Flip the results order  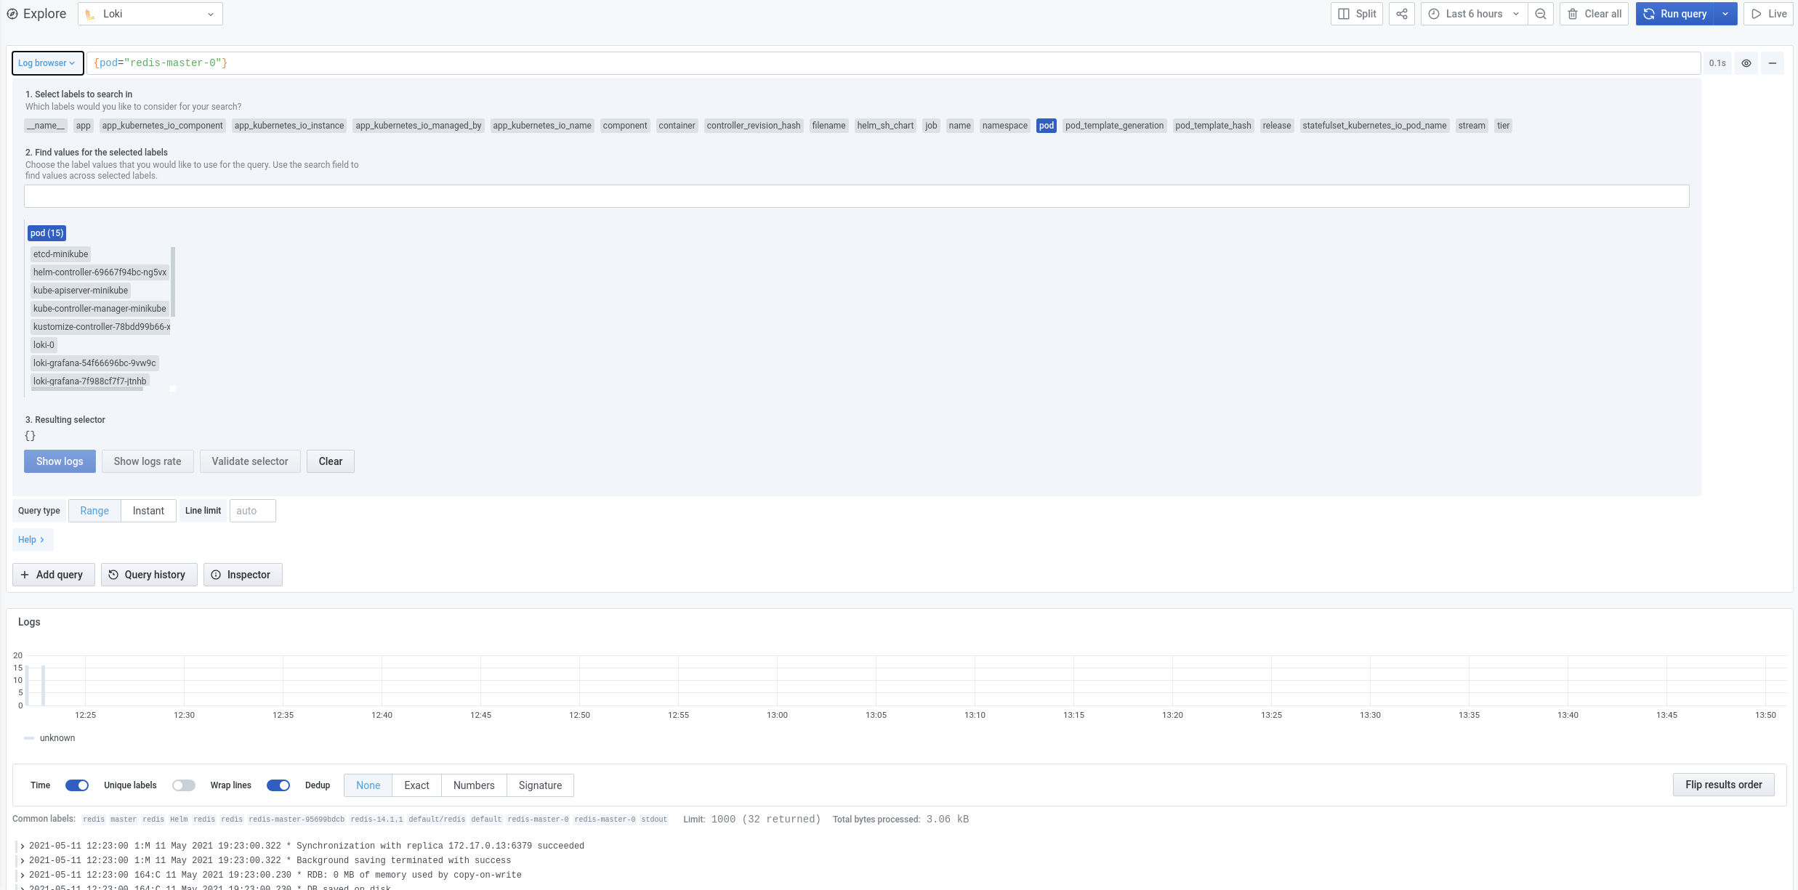tap(1724, 785)
